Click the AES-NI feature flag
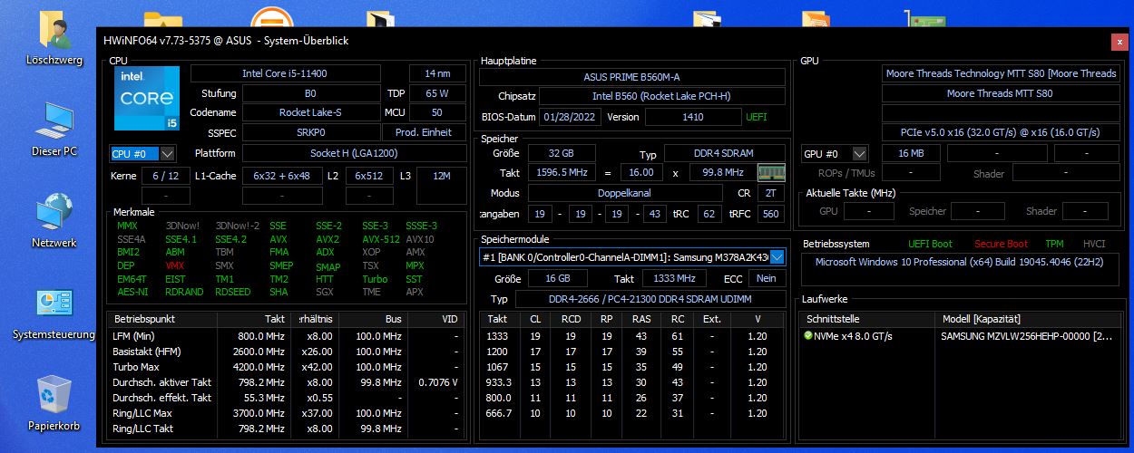The width and height of the screenshot is (1134, 453). 132,292
